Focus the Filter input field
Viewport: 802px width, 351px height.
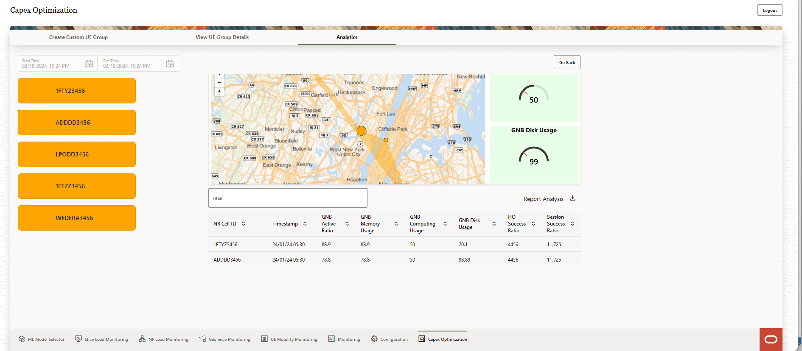click(288, 198)
